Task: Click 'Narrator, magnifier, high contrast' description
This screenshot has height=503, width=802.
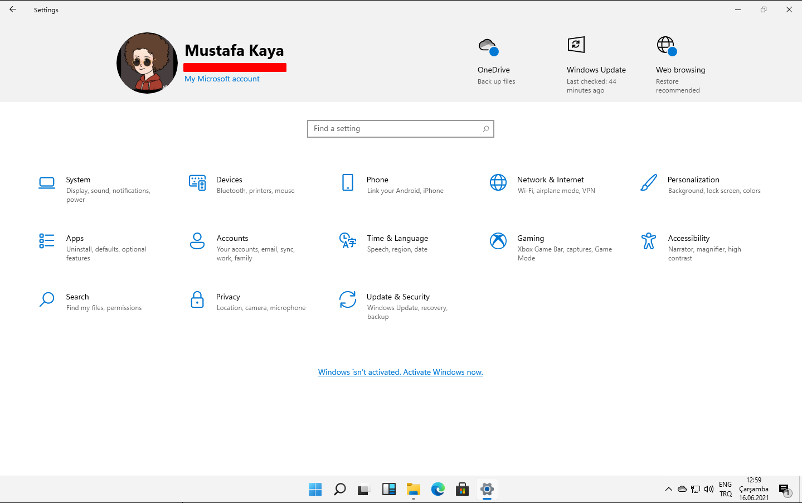Action: pyautogui.click(x=704, y=254)
